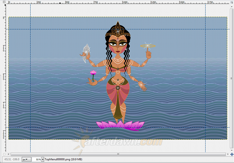Open the image menu triangle button
The width and height of the screenshot is (234, 163).
(x=4, y=2)
